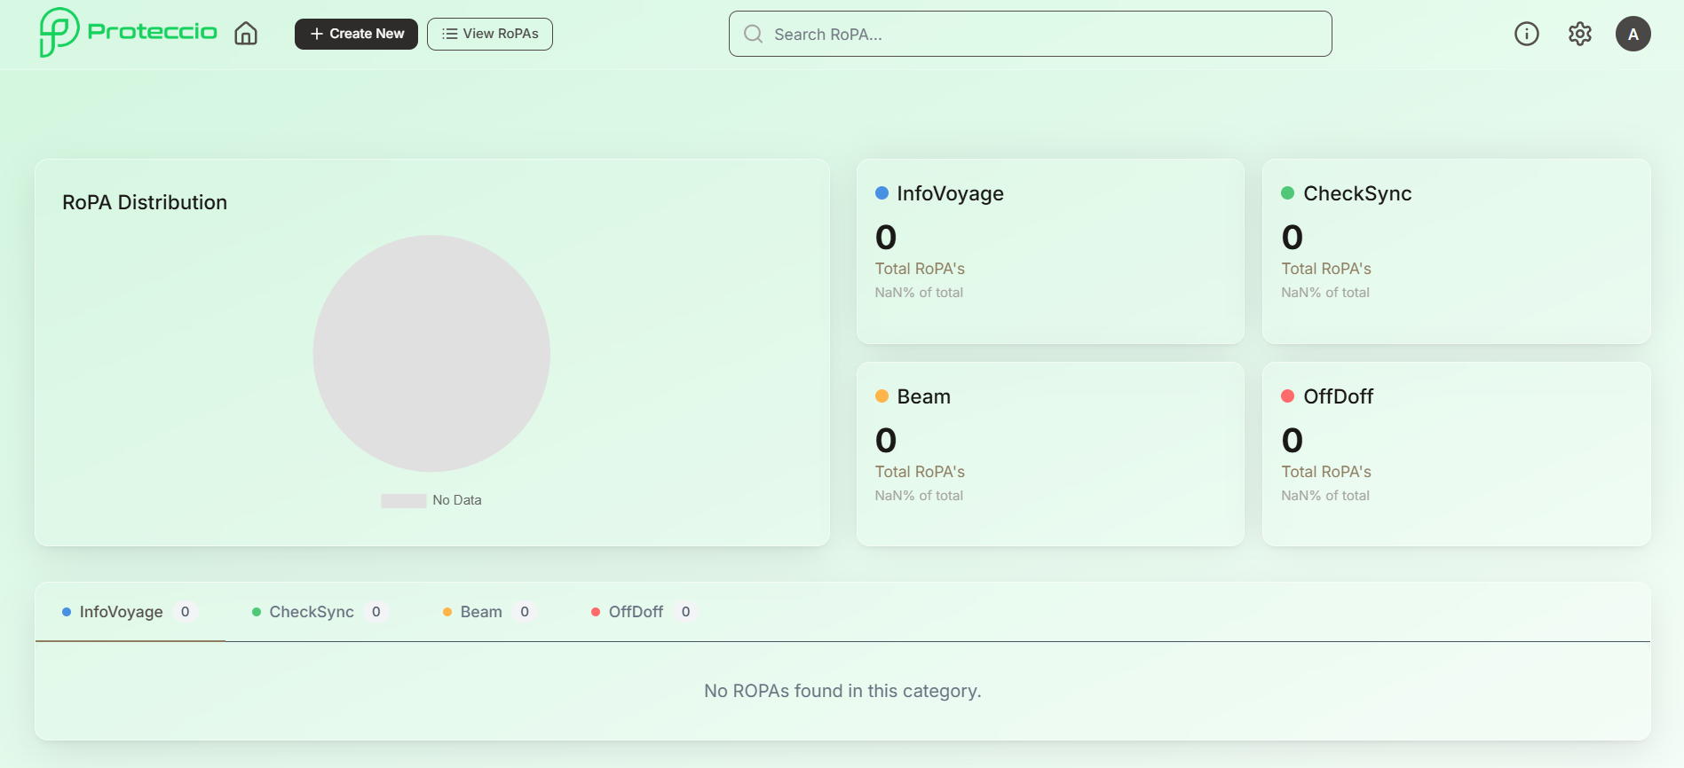This screenshot has height=768, width=1684.
Task: Switch to the InfoVoyage tab
Action: [122, 612]
